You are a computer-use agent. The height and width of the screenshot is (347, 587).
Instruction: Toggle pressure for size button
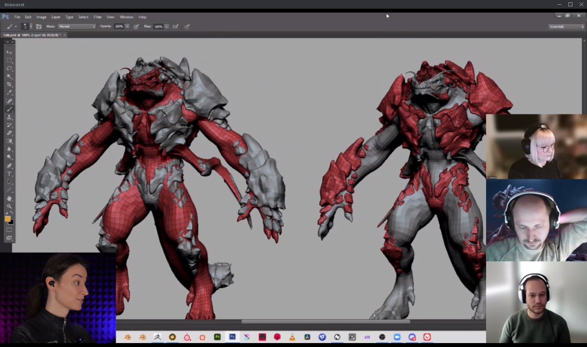pyautogui.click(x=187, y=26)
